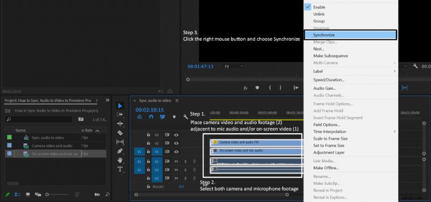
Task: Toggle A1 source patch button
Action: pos(140,162)
